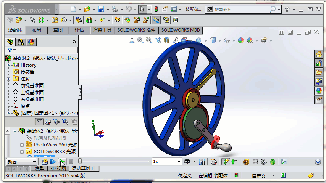The width and height of the screenshot is (326, 183).
Task: Click the Calculate motion study icon
Action: coord(45,162)
